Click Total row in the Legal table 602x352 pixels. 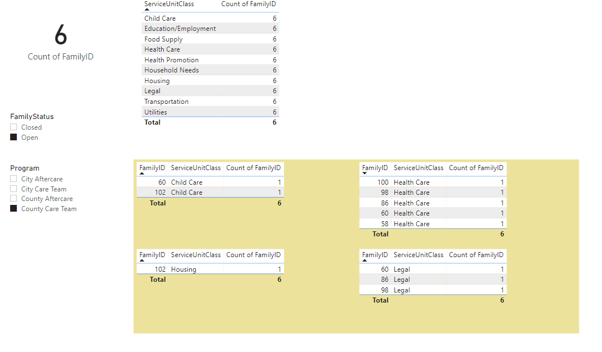[433, 300]
